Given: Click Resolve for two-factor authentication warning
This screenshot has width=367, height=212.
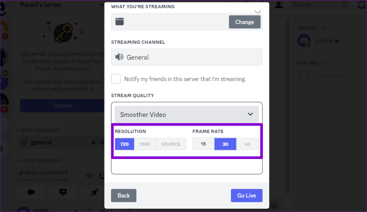Looking at the screenshot, I should [63, 106].
